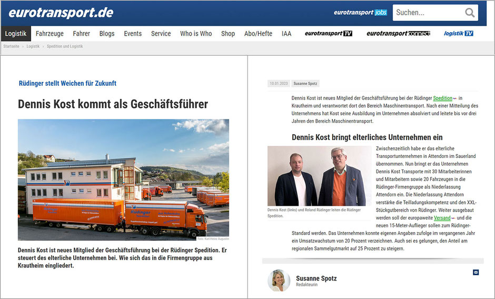Go to Spedition und Logistik breadcrumb
This screenshot has height=299, width=495.
[x=65, y=46]
